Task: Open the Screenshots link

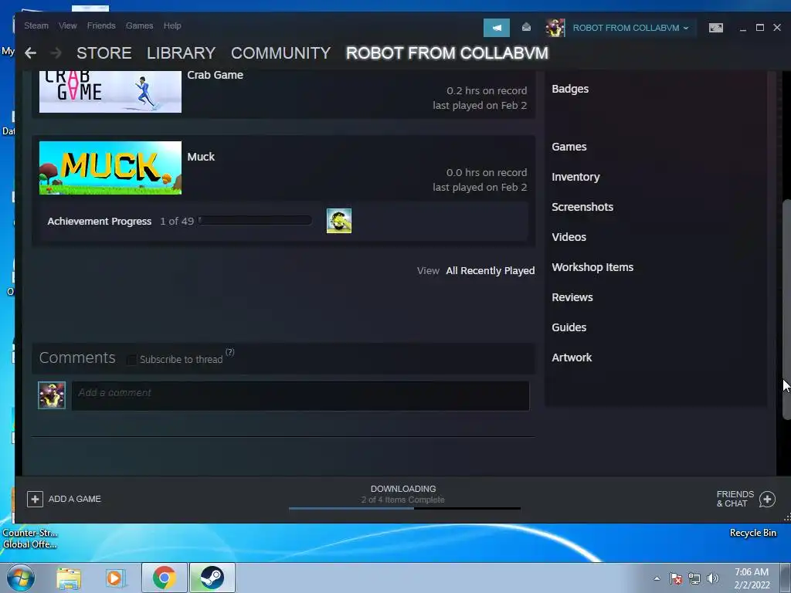Action: click(x=582, y=207)
